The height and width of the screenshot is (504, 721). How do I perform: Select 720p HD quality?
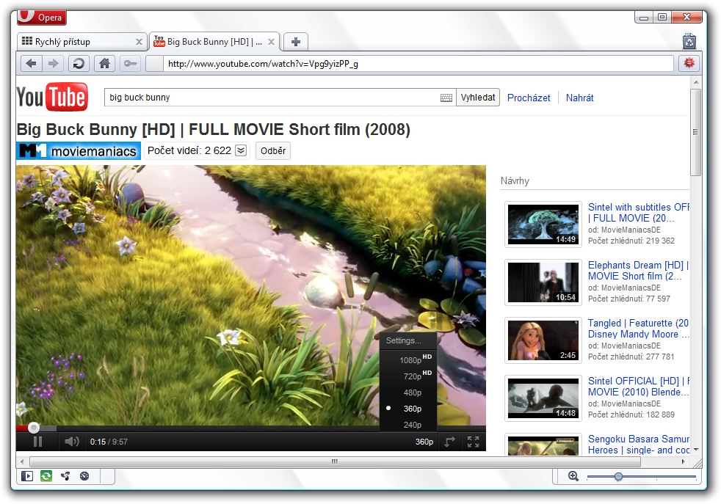(408, 376)
